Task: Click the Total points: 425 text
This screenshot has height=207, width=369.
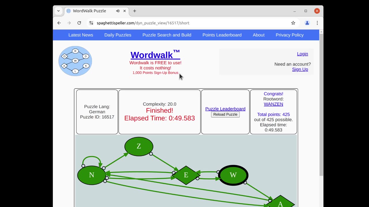Action: click(x=273, y=114)
